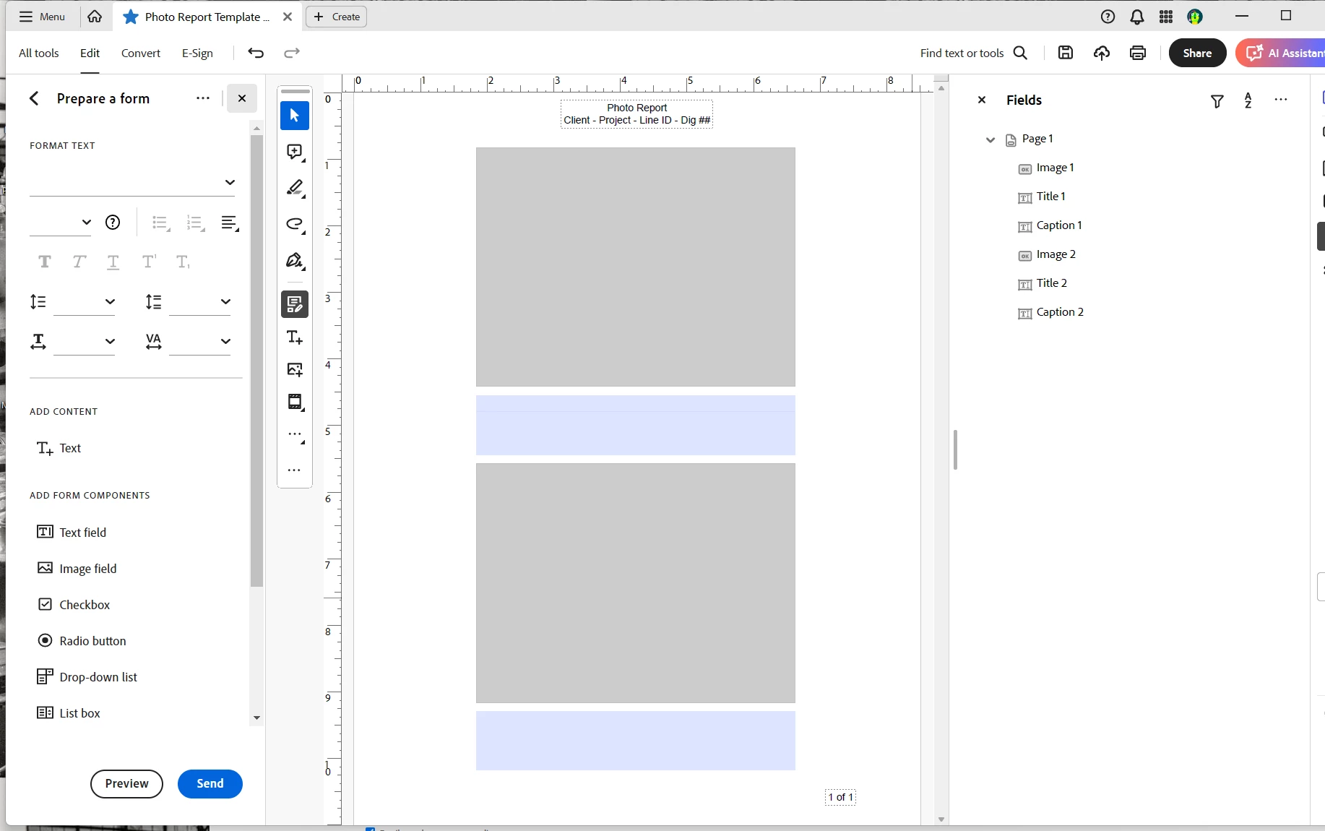
Task: Select the add text tool in vertical toolbar
Action: click(295, 337)
